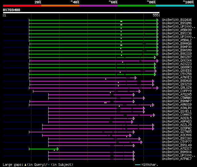Click the cyan 100char scale bar
197x167 pixels.
coord(138,165)
